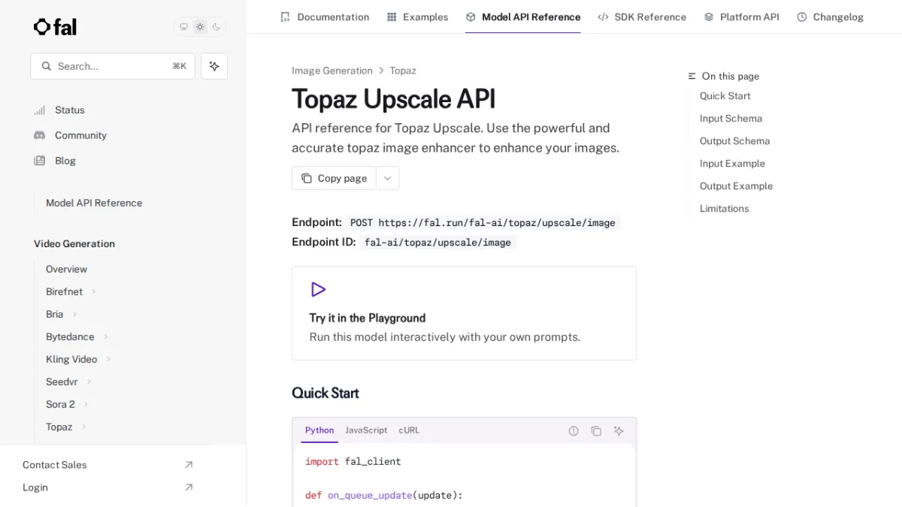This screenshot has width=902, height=507.
Task: Click the Topaz breadcrumb
Action: click(x=403, y=71)
